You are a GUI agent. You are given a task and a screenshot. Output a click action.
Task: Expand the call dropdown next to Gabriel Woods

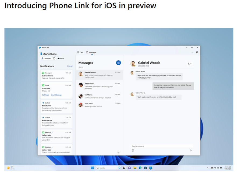[190, 64]
